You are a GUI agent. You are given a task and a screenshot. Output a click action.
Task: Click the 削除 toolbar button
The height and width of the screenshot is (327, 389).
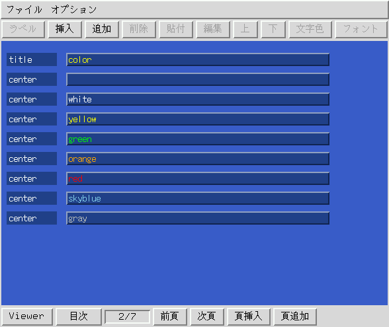(x=139, y=29)
